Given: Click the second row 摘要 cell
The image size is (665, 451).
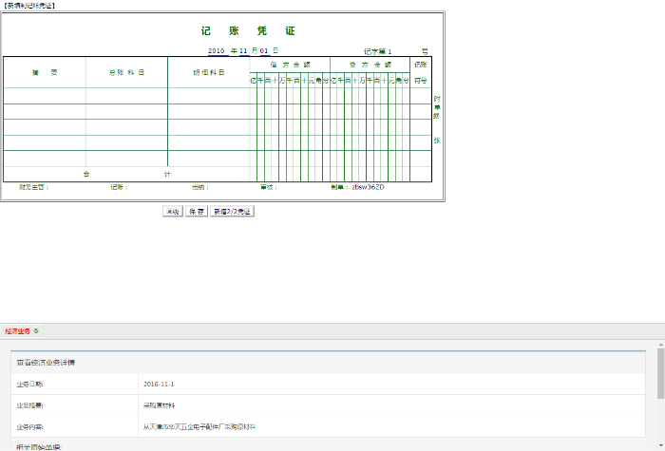Looking at the screenshot, I should click(45, 111).
